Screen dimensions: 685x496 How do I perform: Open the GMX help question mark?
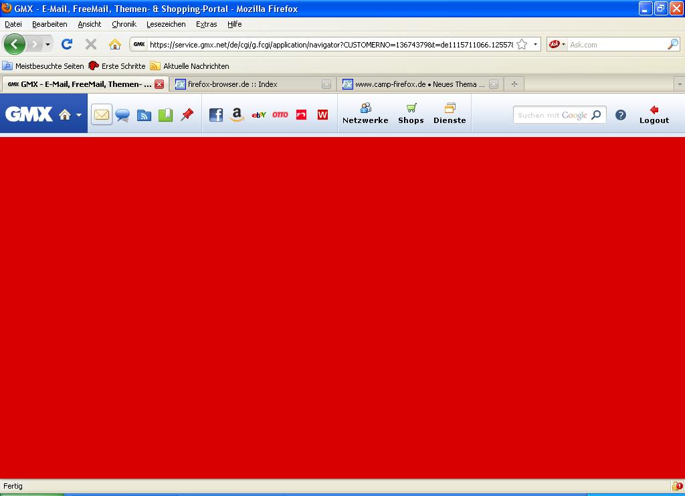[621, 115]
